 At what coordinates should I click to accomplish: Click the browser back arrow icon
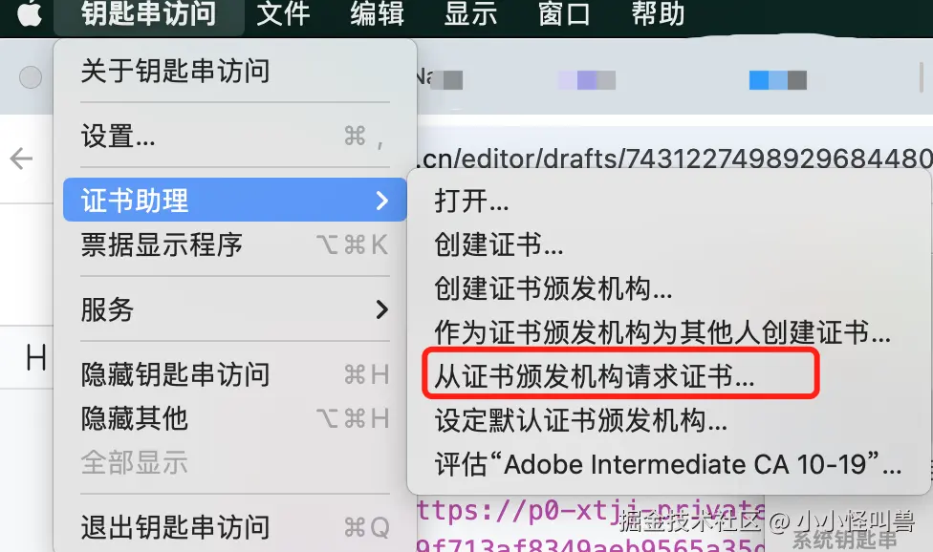pyautogui.click(x=21, y=159)
